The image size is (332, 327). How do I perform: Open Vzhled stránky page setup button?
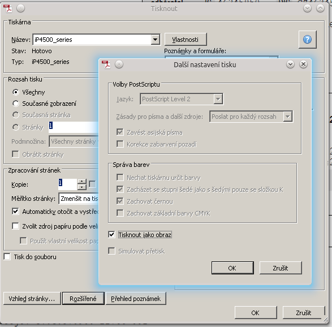pos(32,299)
